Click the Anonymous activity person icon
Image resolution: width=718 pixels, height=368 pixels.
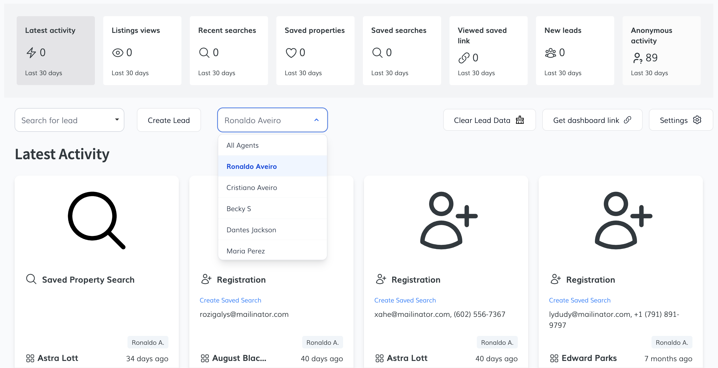[x=637, y=58]
